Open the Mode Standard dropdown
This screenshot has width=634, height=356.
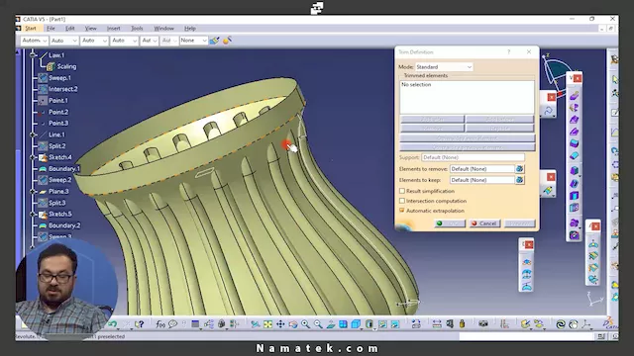444,67
